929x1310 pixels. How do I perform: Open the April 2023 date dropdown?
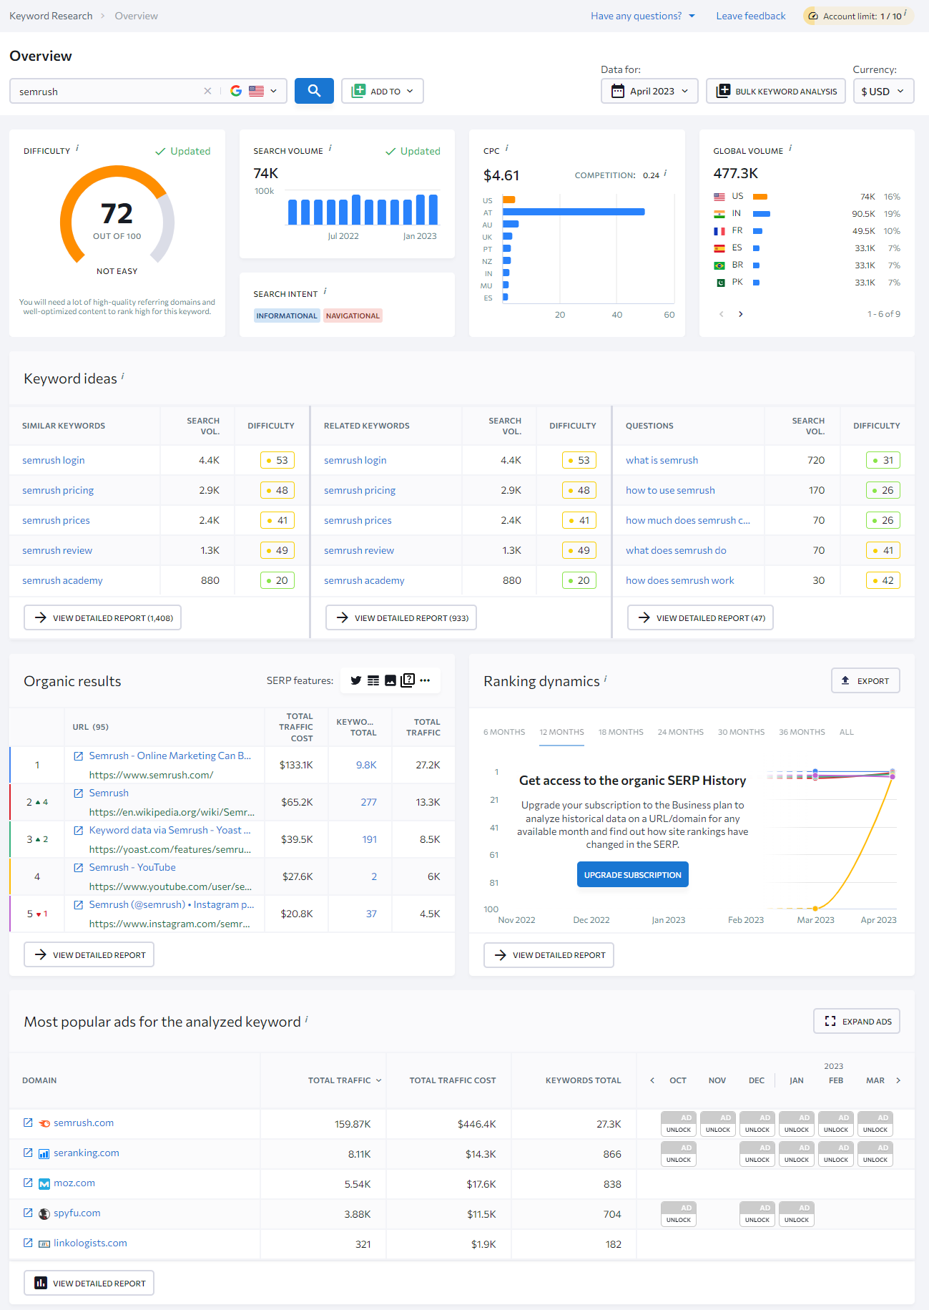click(649, 91)
